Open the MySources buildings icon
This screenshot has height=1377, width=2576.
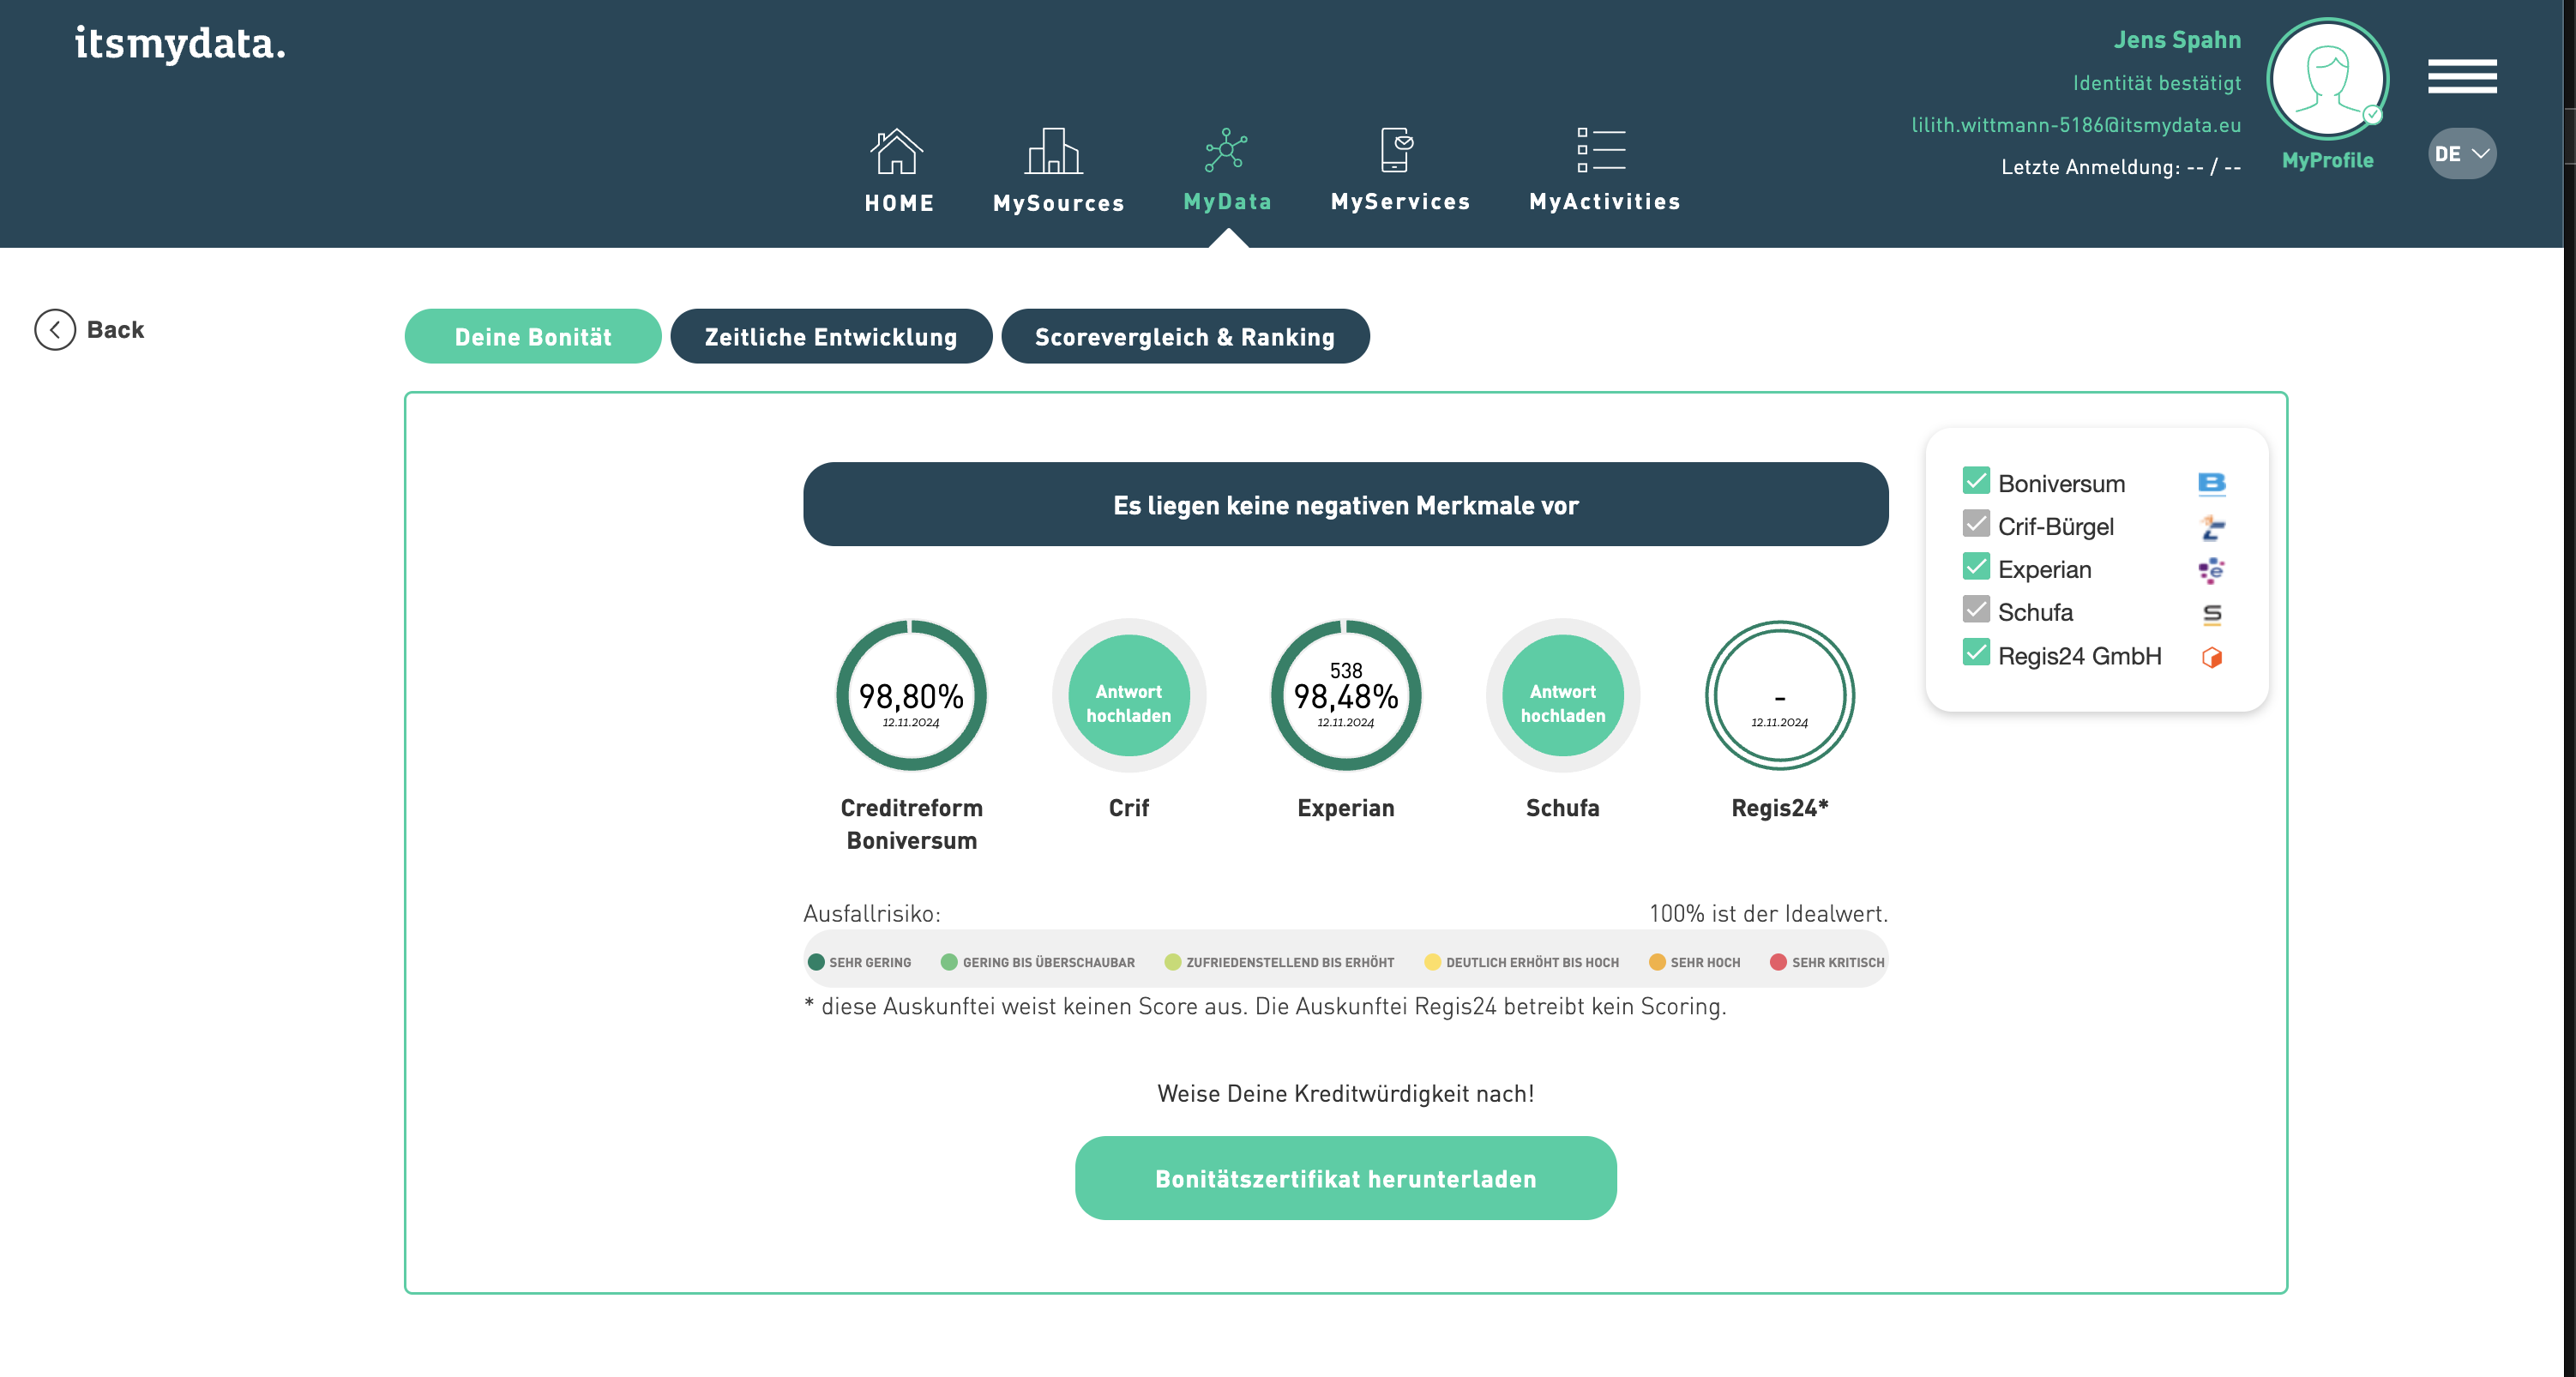1054,151
